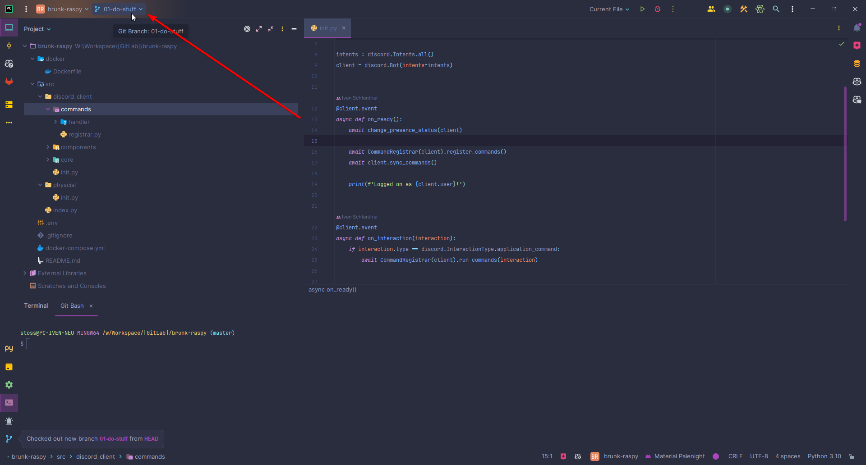Toggle the Project tool window button

pos(9,28)
